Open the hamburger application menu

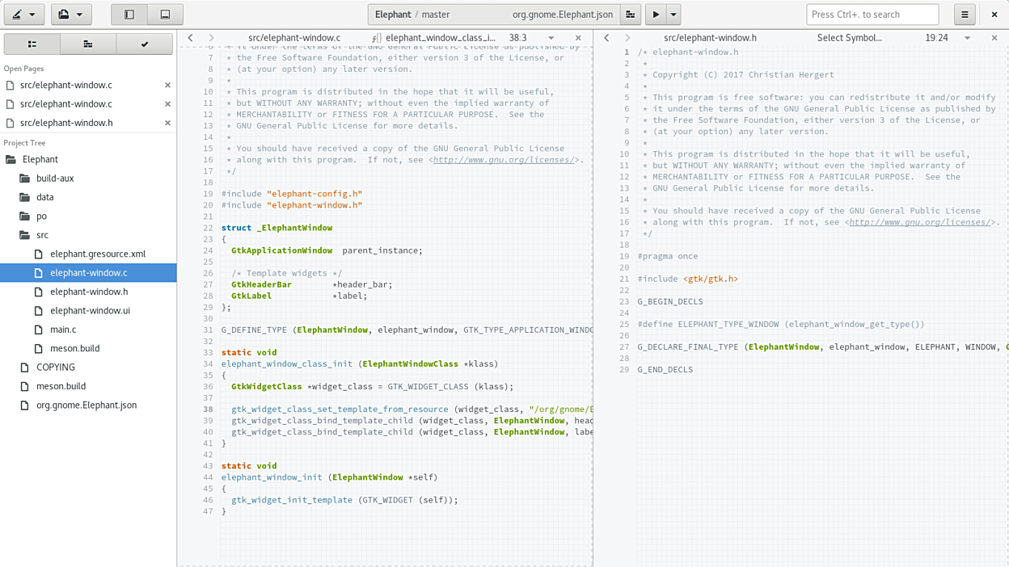coord(965,15)
